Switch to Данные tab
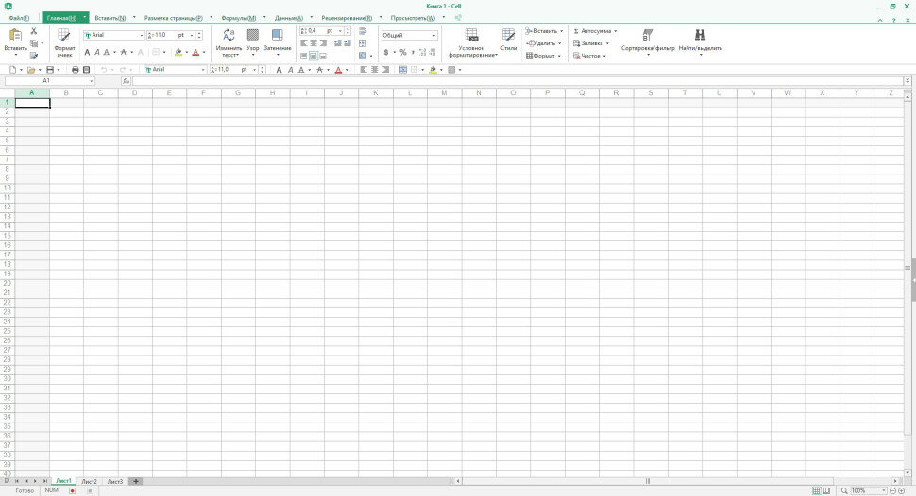The width and height of the screenshot is (916, 496). point(289,18)
